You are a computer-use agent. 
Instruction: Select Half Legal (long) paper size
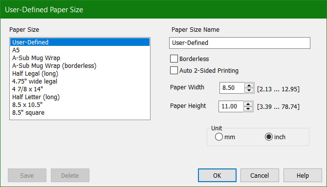pyautogui.click(x=80, y=73)
